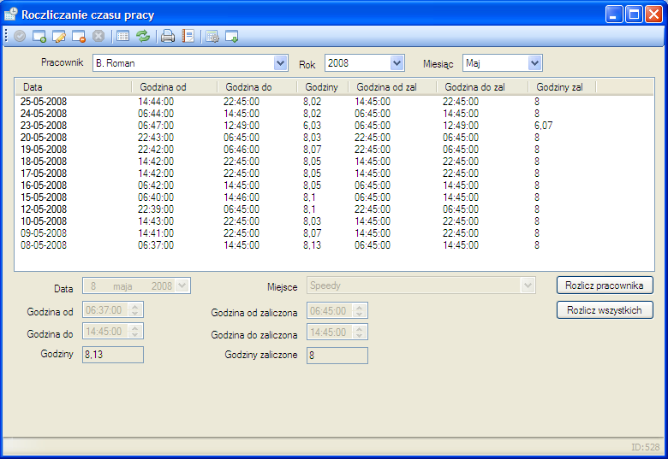Open the calendar settings gear icon
The image size is (668, 459).
[212, 37]
